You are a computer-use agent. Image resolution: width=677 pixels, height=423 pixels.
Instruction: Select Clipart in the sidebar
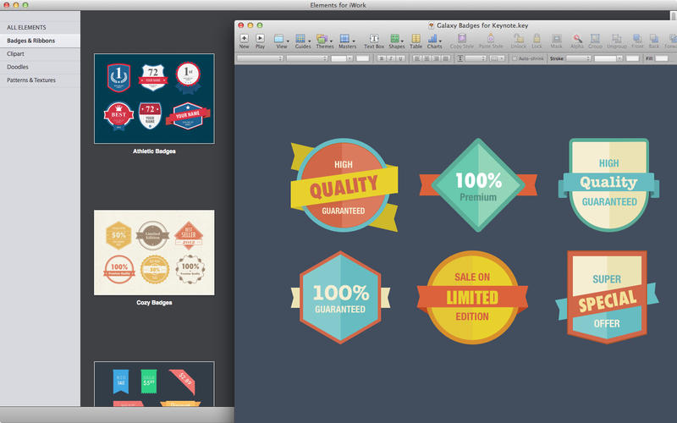pos(16,53)
